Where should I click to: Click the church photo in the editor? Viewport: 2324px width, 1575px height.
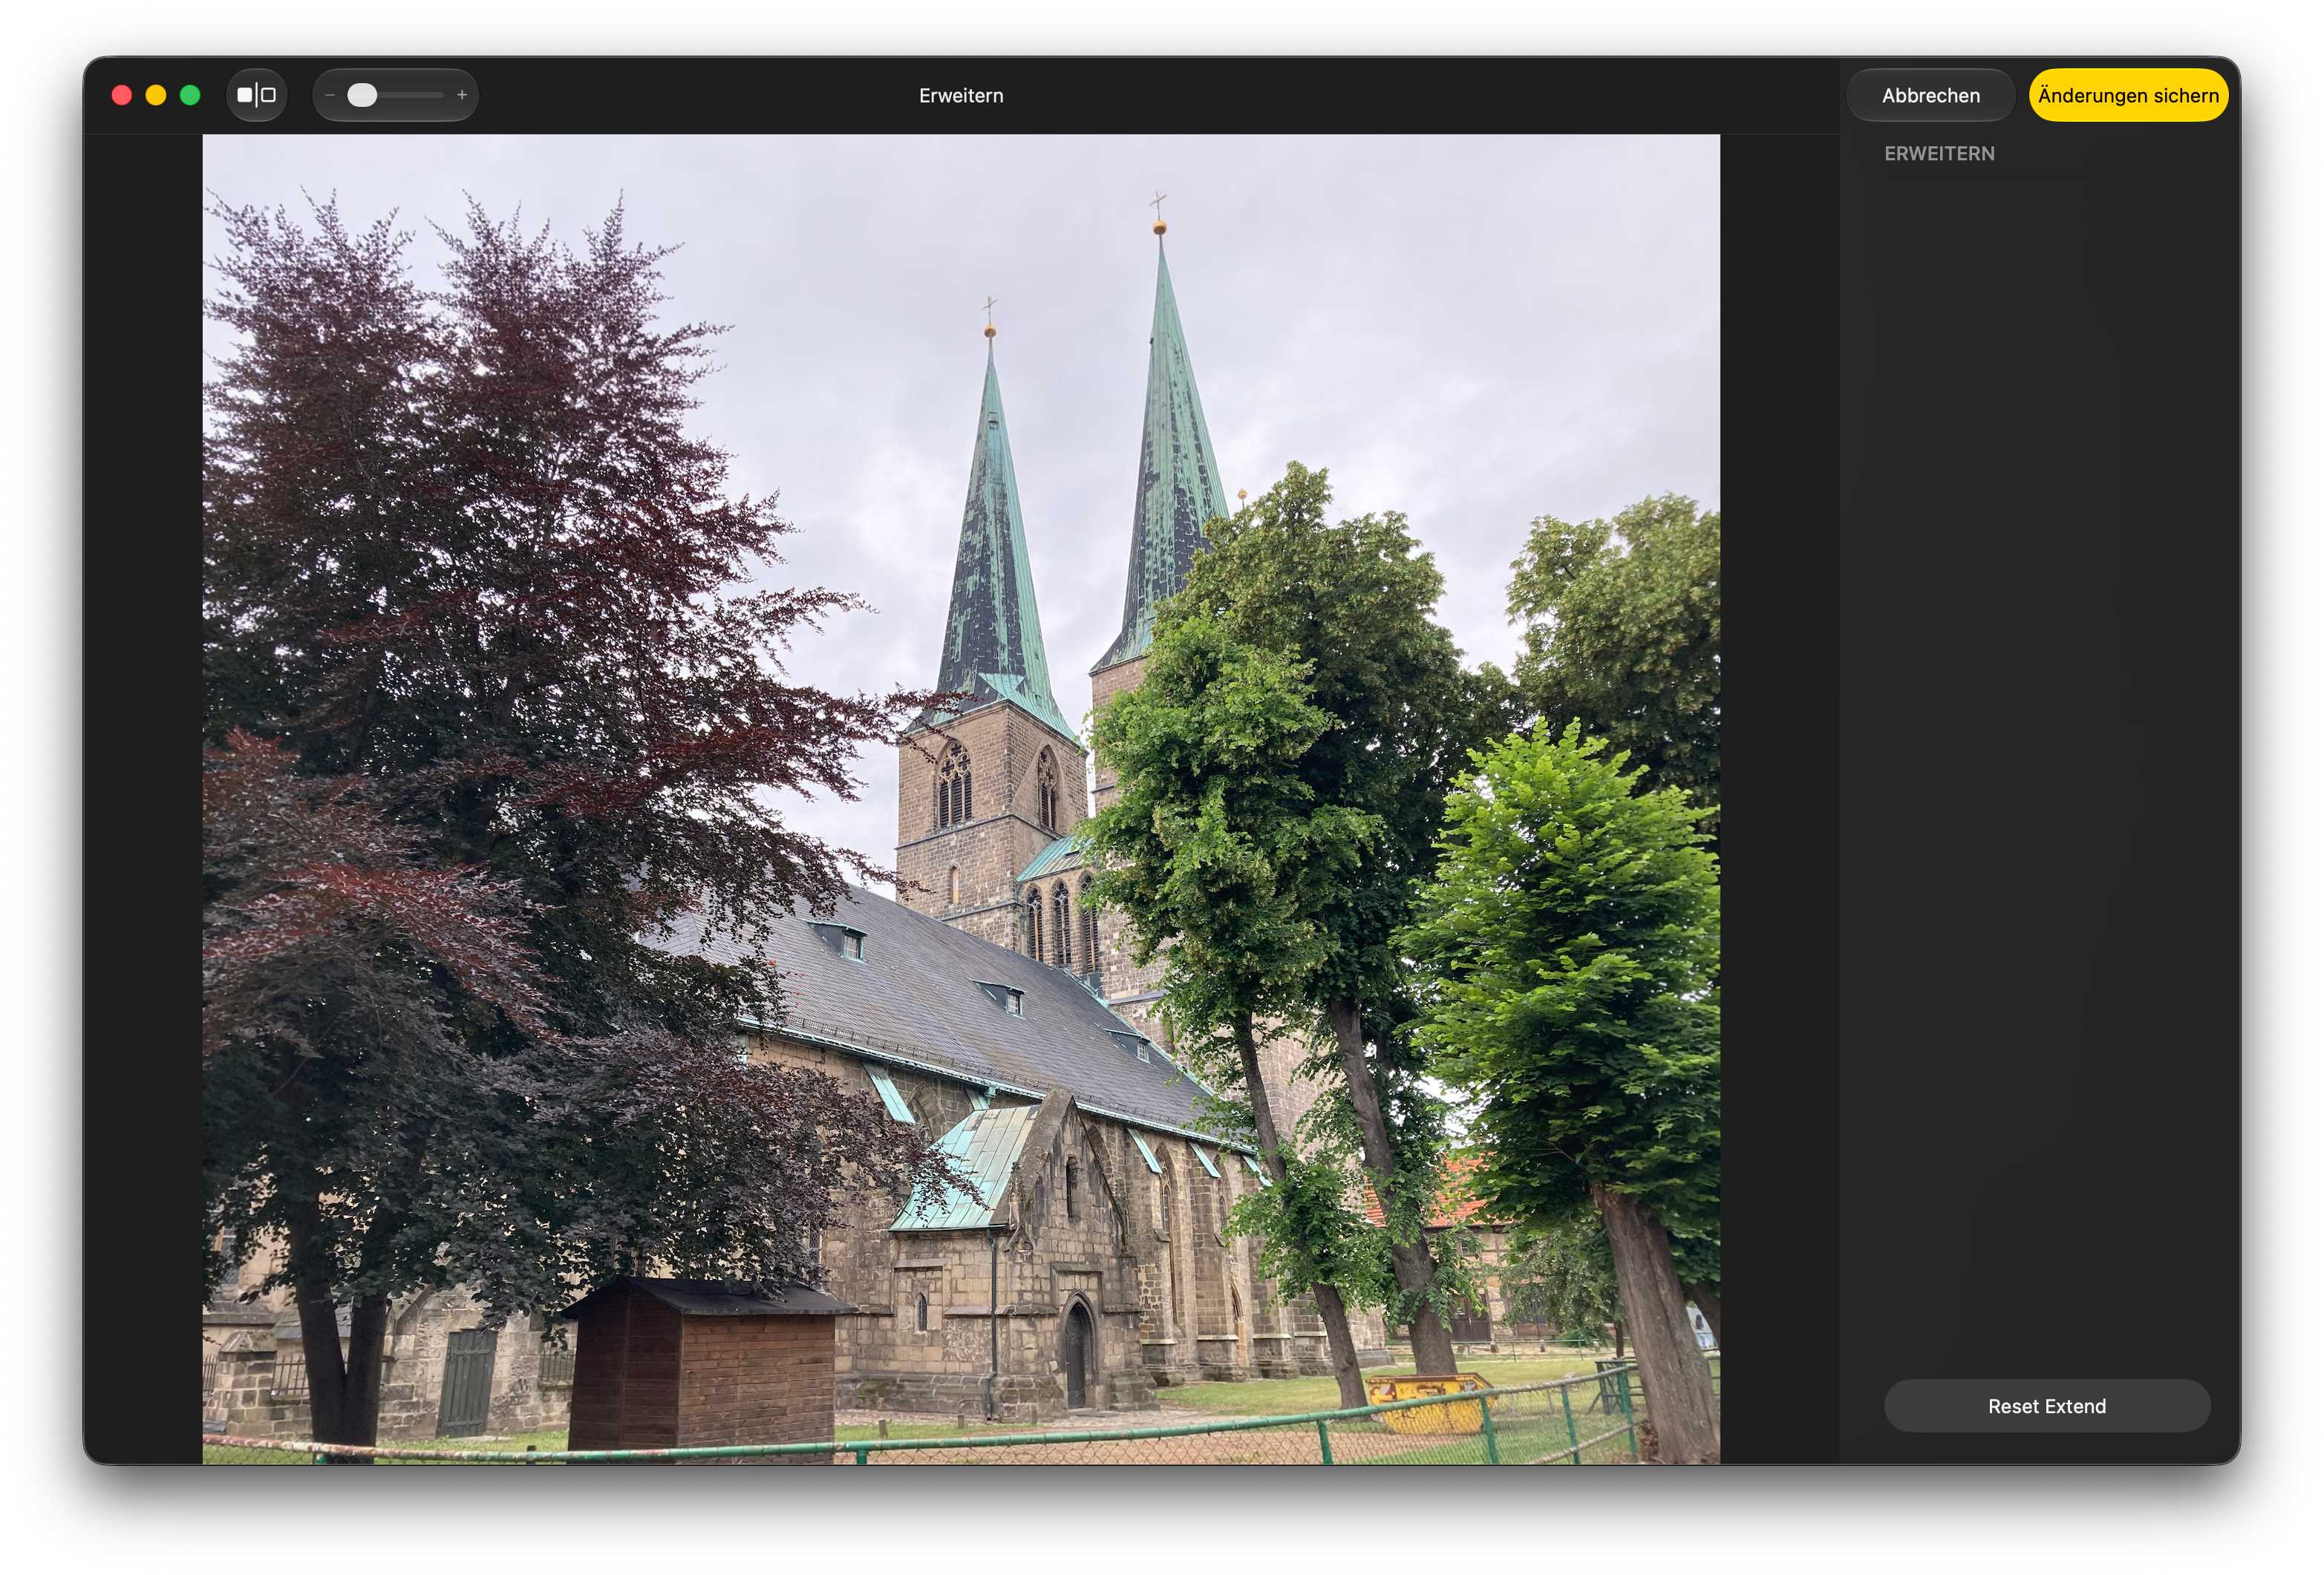coord(961,799)
